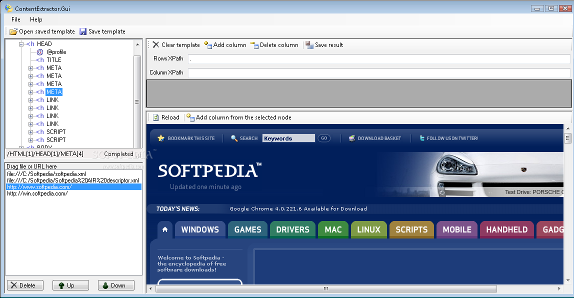Click the Clear template X icon
574x298 pixels.
tap(156, 44)
